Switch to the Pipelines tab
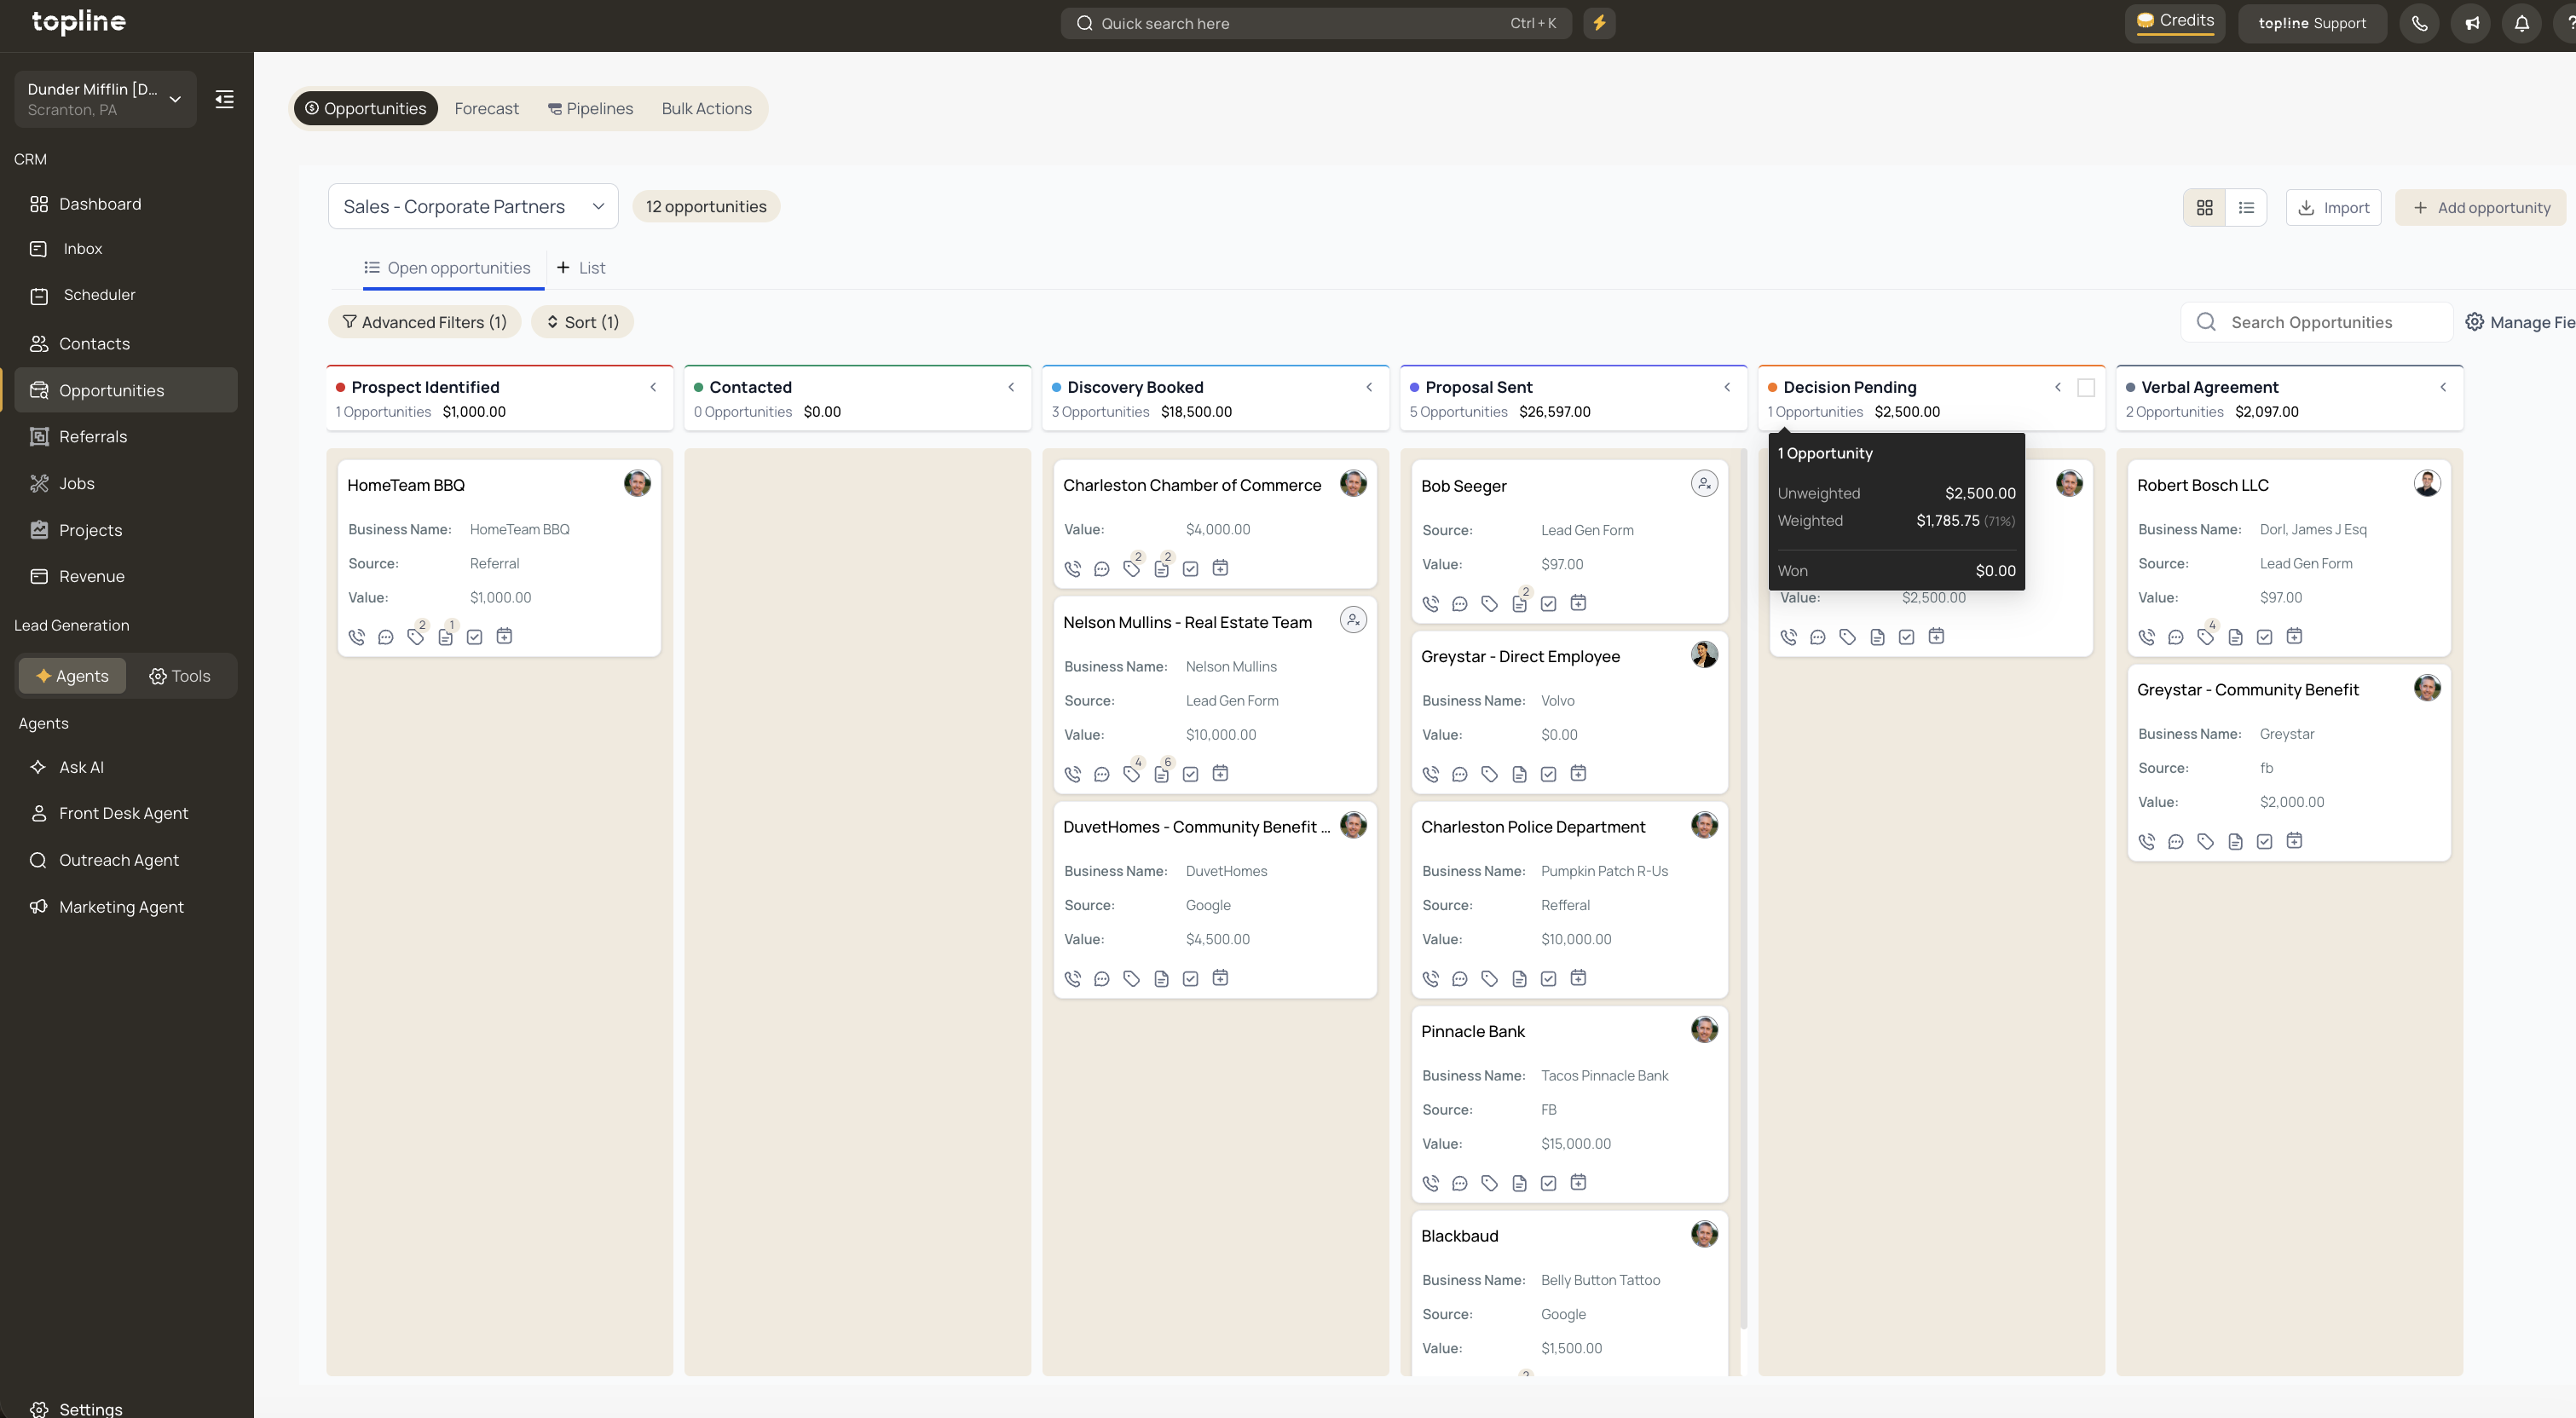 [x=590, y=109]
